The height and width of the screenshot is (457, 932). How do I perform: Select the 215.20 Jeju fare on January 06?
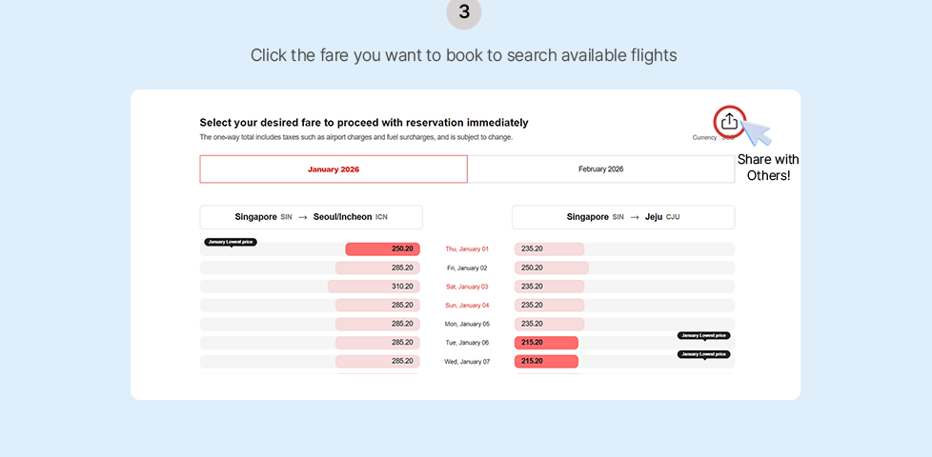click(x=546, y=343)
